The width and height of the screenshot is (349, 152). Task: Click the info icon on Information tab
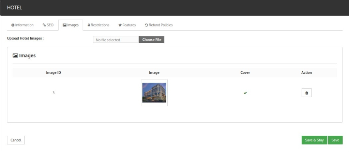[13, 25]
